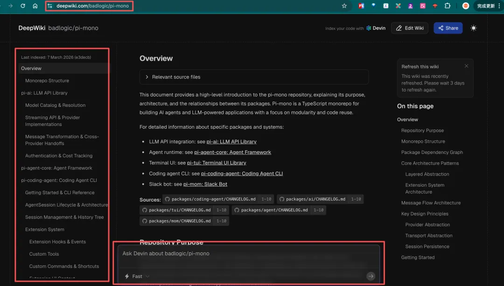The width and height of the screenshot is (504, 286).
Task: Click the DeepWiki logo text
Action: (x=32, y=28)
